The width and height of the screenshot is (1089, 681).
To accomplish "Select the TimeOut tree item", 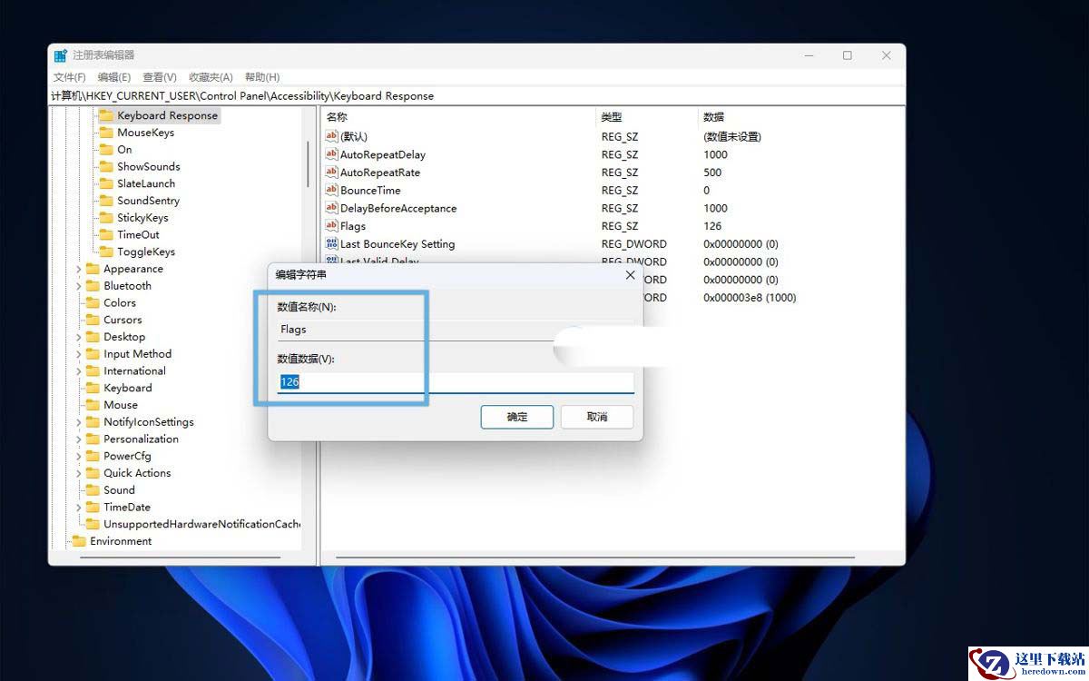I will tap(138, 234).
